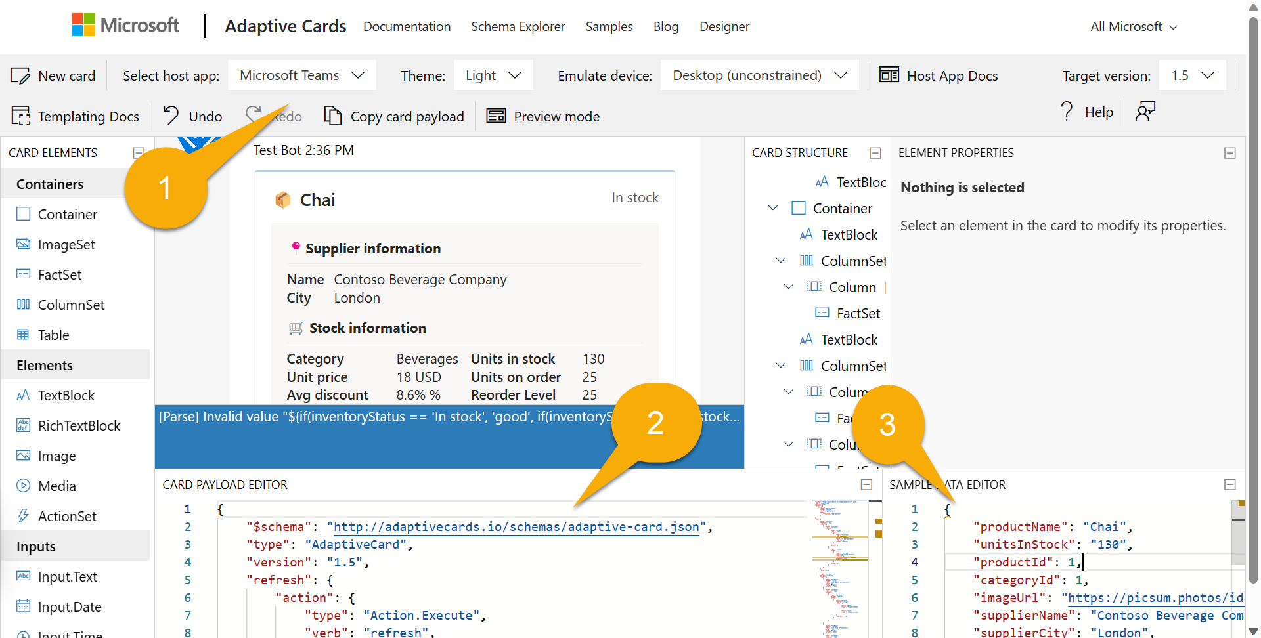The height and width of the screenshot is (638, 1261).
Task: Switch to Preview mode
Action: pyautogui.click(x=543, y=116)
